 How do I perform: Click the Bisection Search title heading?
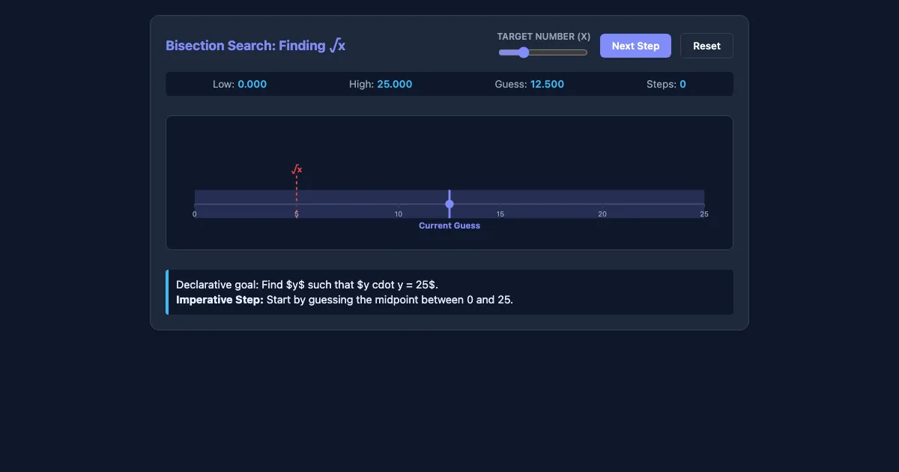pos(255,46)
